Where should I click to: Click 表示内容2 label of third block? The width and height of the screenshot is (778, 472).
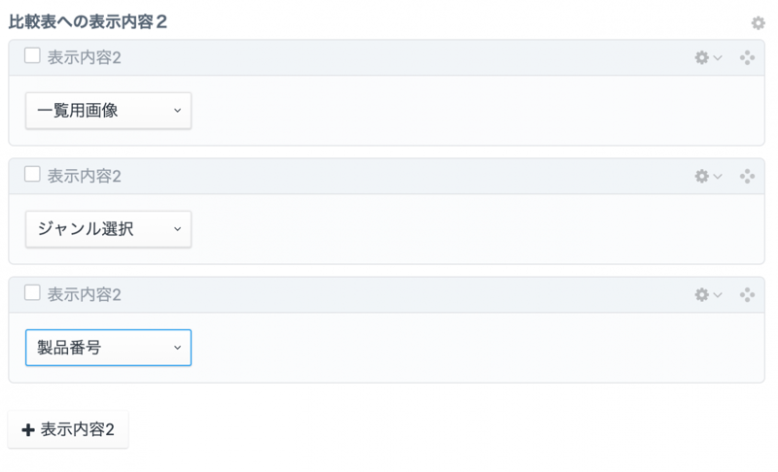click(x=85, y=295)
